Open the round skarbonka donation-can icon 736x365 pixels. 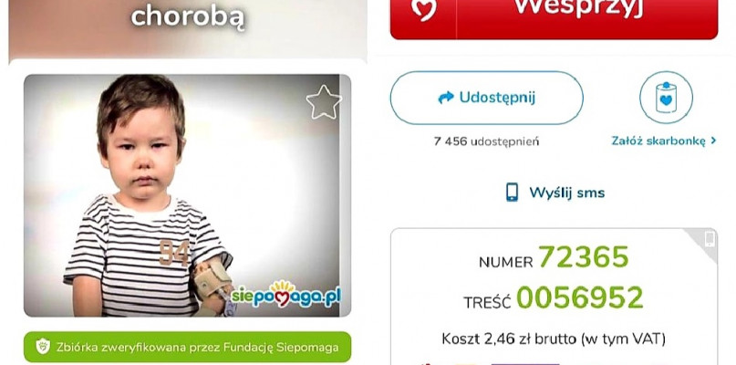click(666, 98)
